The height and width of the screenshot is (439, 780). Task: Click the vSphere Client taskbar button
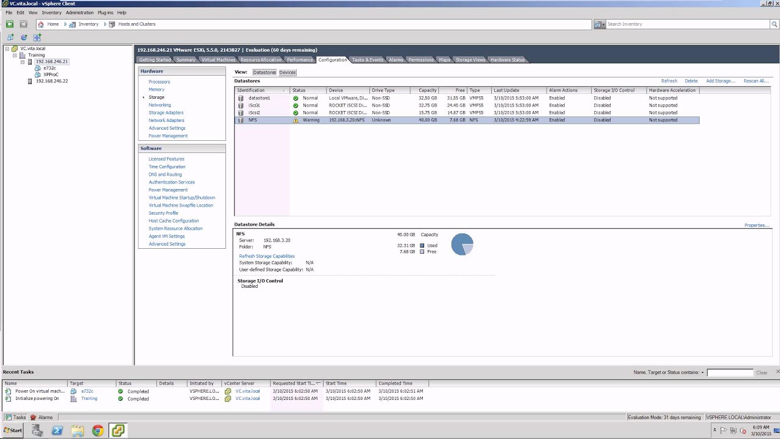click(x=118, y=431)
